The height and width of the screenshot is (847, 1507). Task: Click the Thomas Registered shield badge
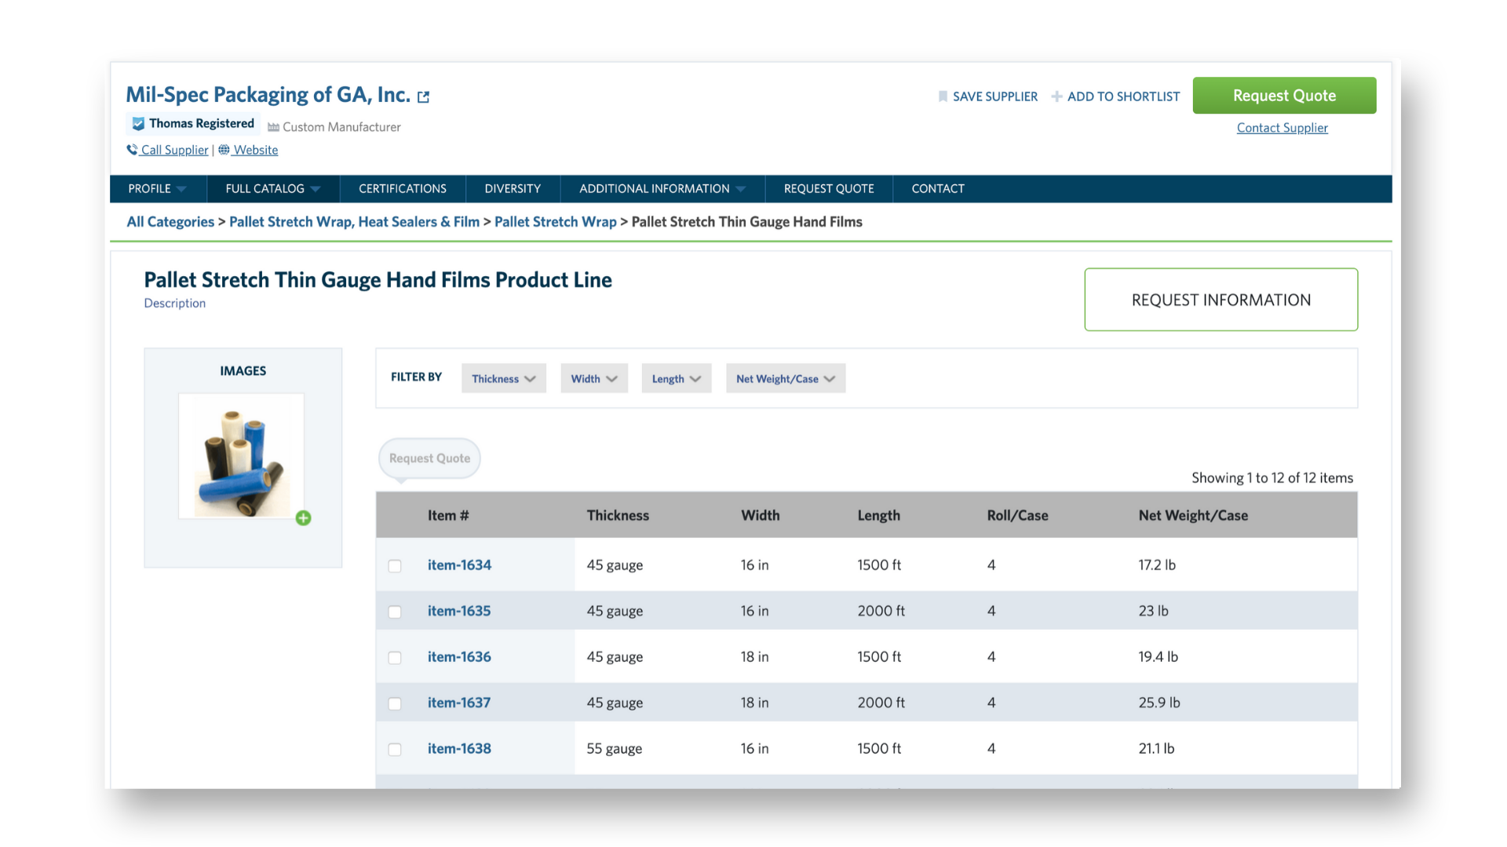138,124
